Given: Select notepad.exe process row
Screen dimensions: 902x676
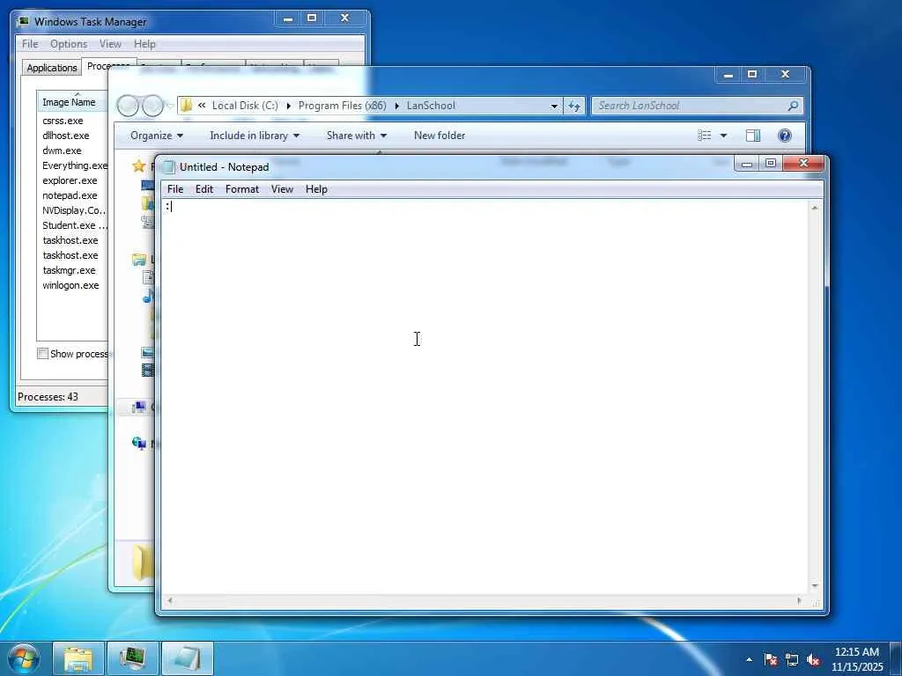Looking at the screenshot, I should pyautogui.click(x=72, y=195).
